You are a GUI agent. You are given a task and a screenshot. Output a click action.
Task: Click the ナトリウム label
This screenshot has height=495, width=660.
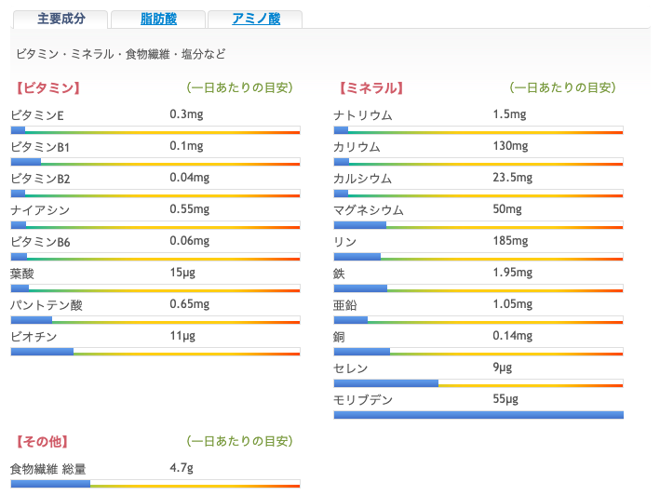coord(363,115)
